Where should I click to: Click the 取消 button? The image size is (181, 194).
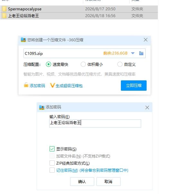coord(108,181)
